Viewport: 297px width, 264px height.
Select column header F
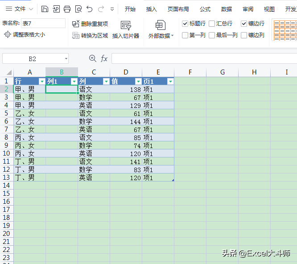click(190, 72)
